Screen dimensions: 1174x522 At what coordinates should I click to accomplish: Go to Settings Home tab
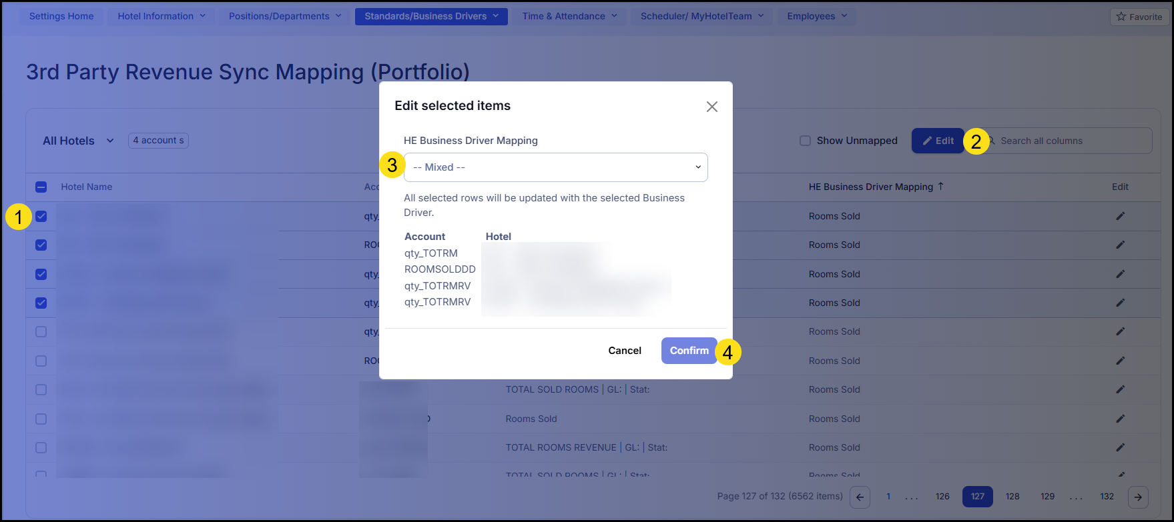click(x=61, y=17)
